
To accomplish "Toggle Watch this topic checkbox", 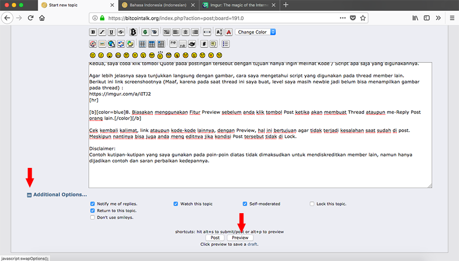I will (x=175, y=204).
